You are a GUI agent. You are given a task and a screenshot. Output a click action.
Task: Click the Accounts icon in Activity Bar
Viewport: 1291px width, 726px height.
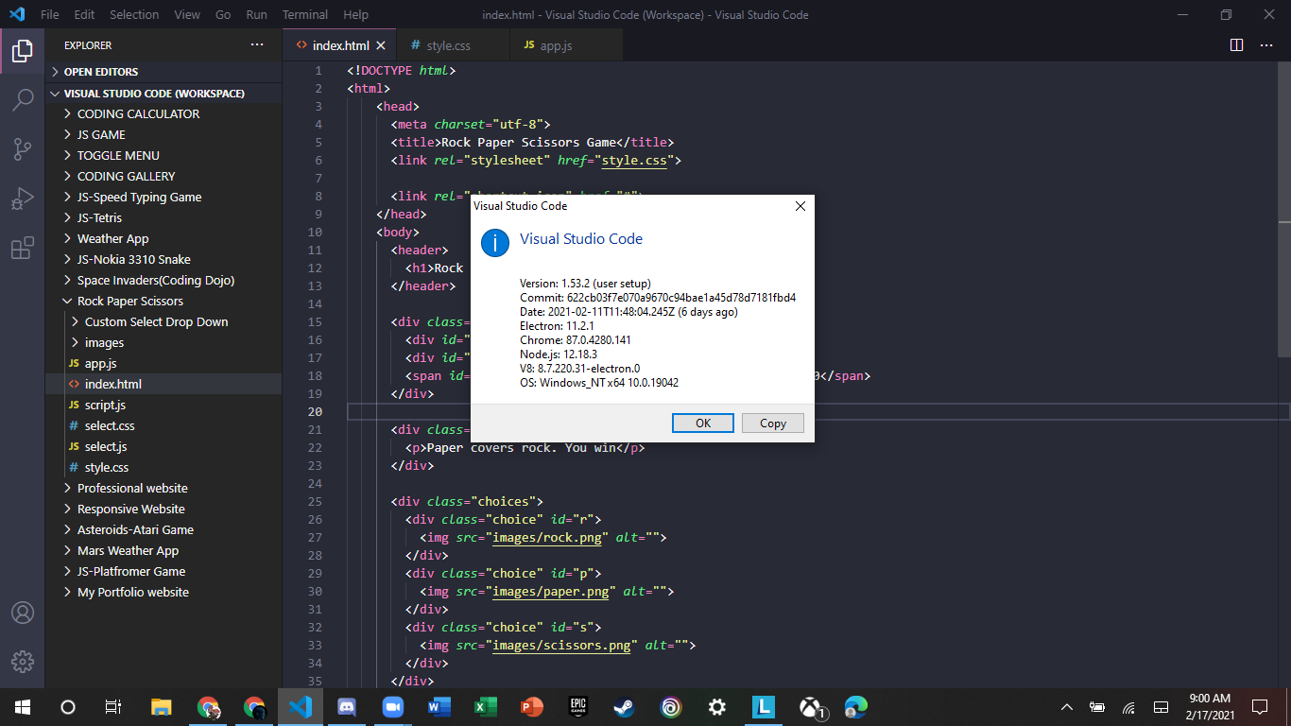pos(23,613)
